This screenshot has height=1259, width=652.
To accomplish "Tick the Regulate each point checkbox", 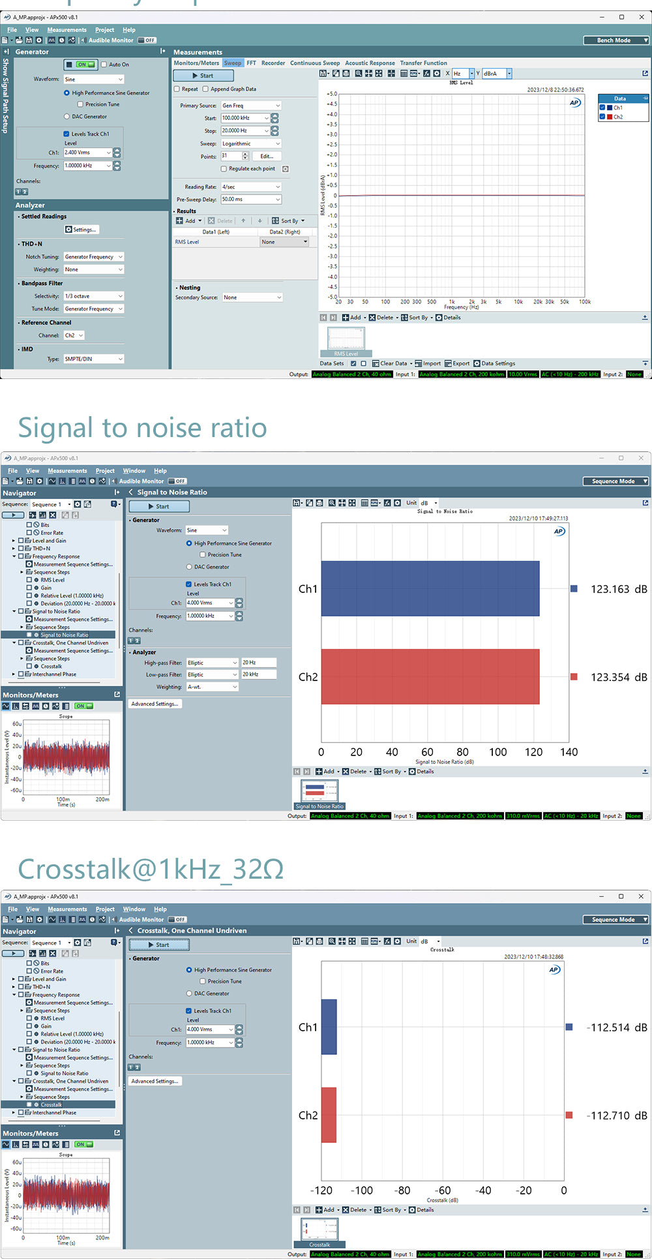I will point(224,169).
